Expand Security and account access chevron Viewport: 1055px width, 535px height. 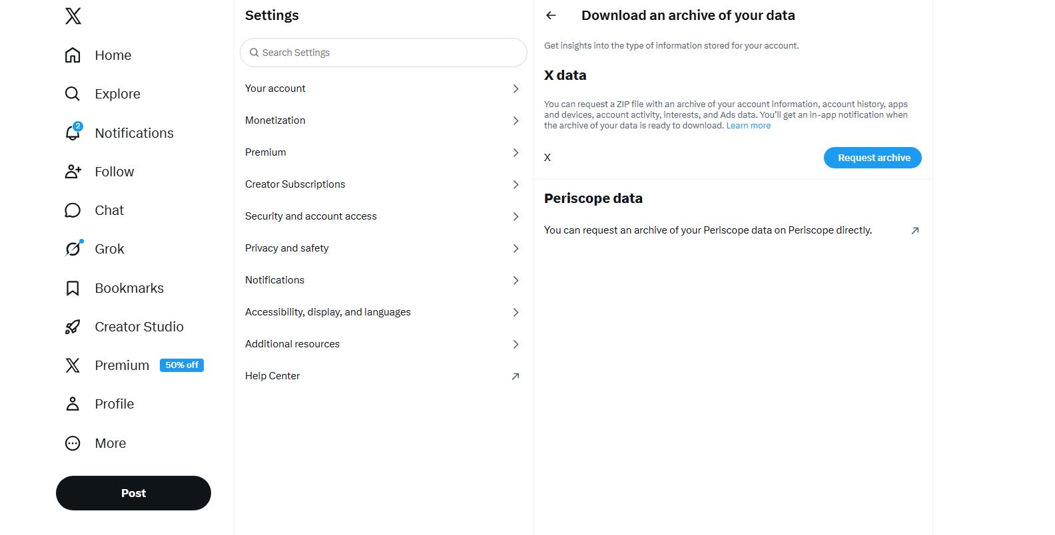pyautogui.click(x=516, y=216)
